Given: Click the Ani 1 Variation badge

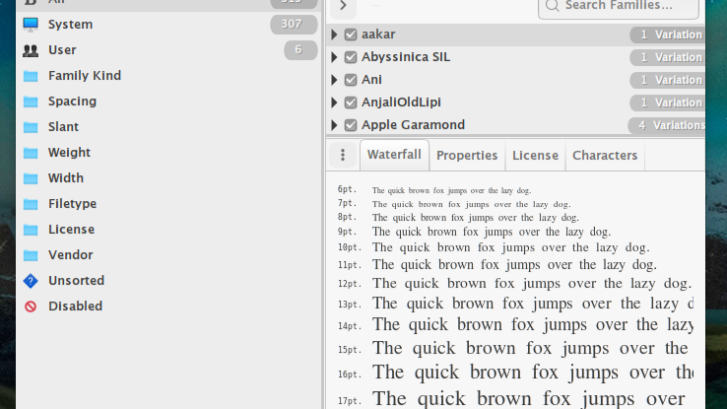Looking at the screenshot, I should 667,80.
